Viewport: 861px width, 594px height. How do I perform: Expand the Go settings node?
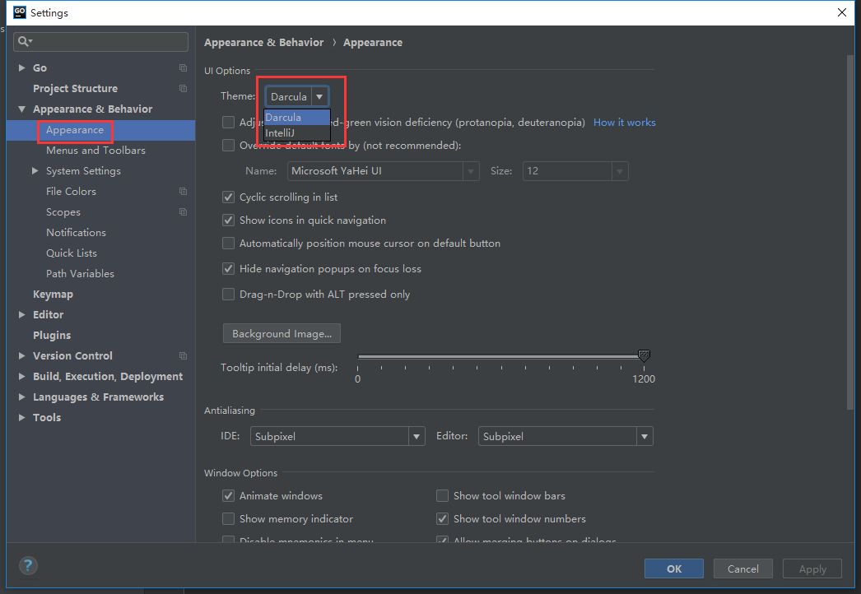point(22,68)
